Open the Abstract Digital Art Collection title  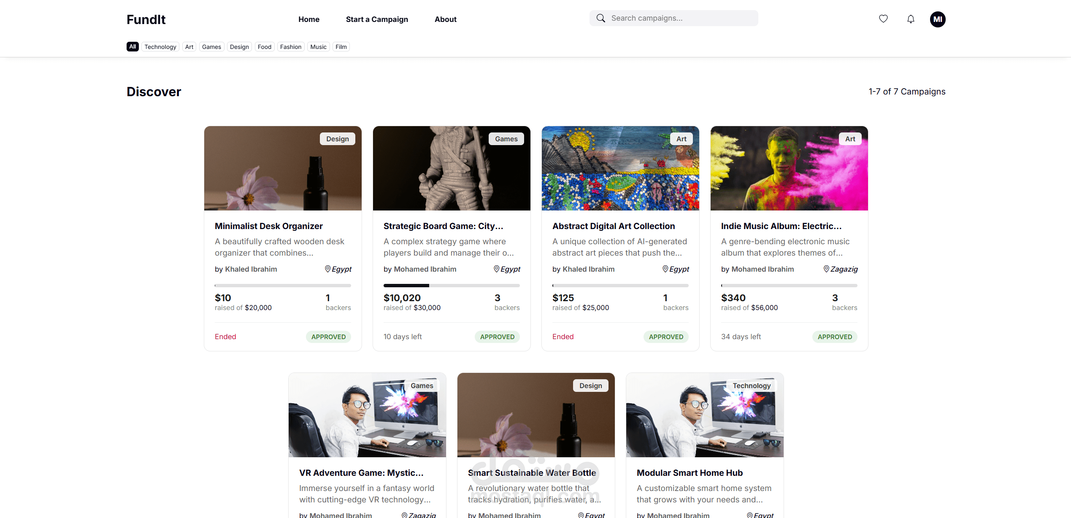[x=613, y=226]
